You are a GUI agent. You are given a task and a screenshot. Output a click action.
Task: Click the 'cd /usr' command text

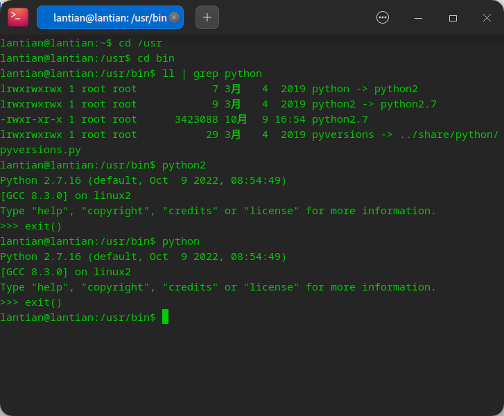tap(140, 43)
